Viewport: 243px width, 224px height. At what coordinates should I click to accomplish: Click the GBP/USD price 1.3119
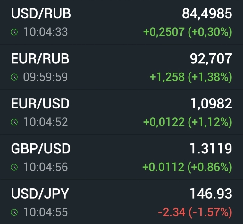(211, 149)
